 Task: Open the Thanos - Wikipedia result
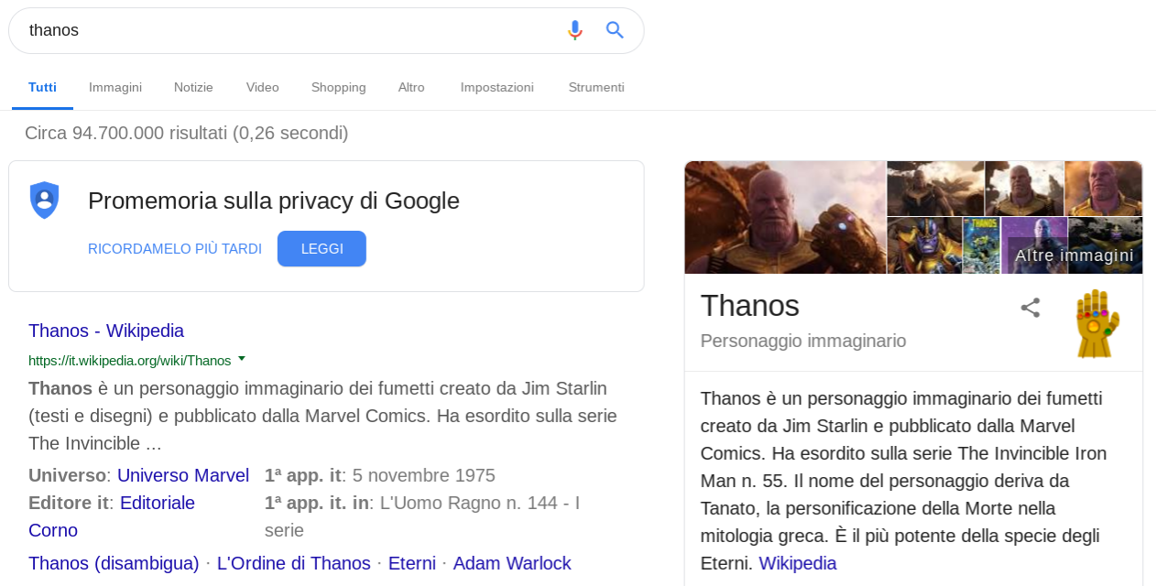[106, 331]
